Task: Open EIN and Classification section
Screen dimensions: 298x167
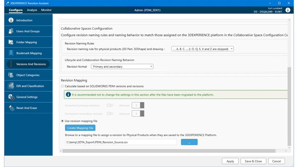Action: [x=28, y=86]
